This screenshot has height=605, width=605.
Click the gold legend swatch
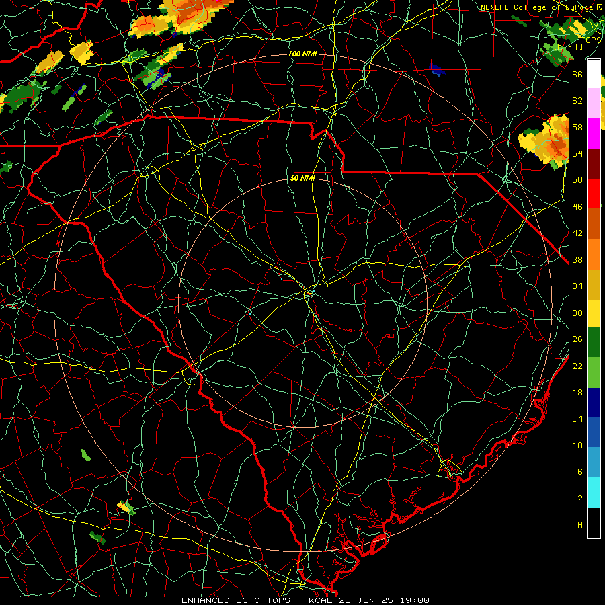[594, 284]
